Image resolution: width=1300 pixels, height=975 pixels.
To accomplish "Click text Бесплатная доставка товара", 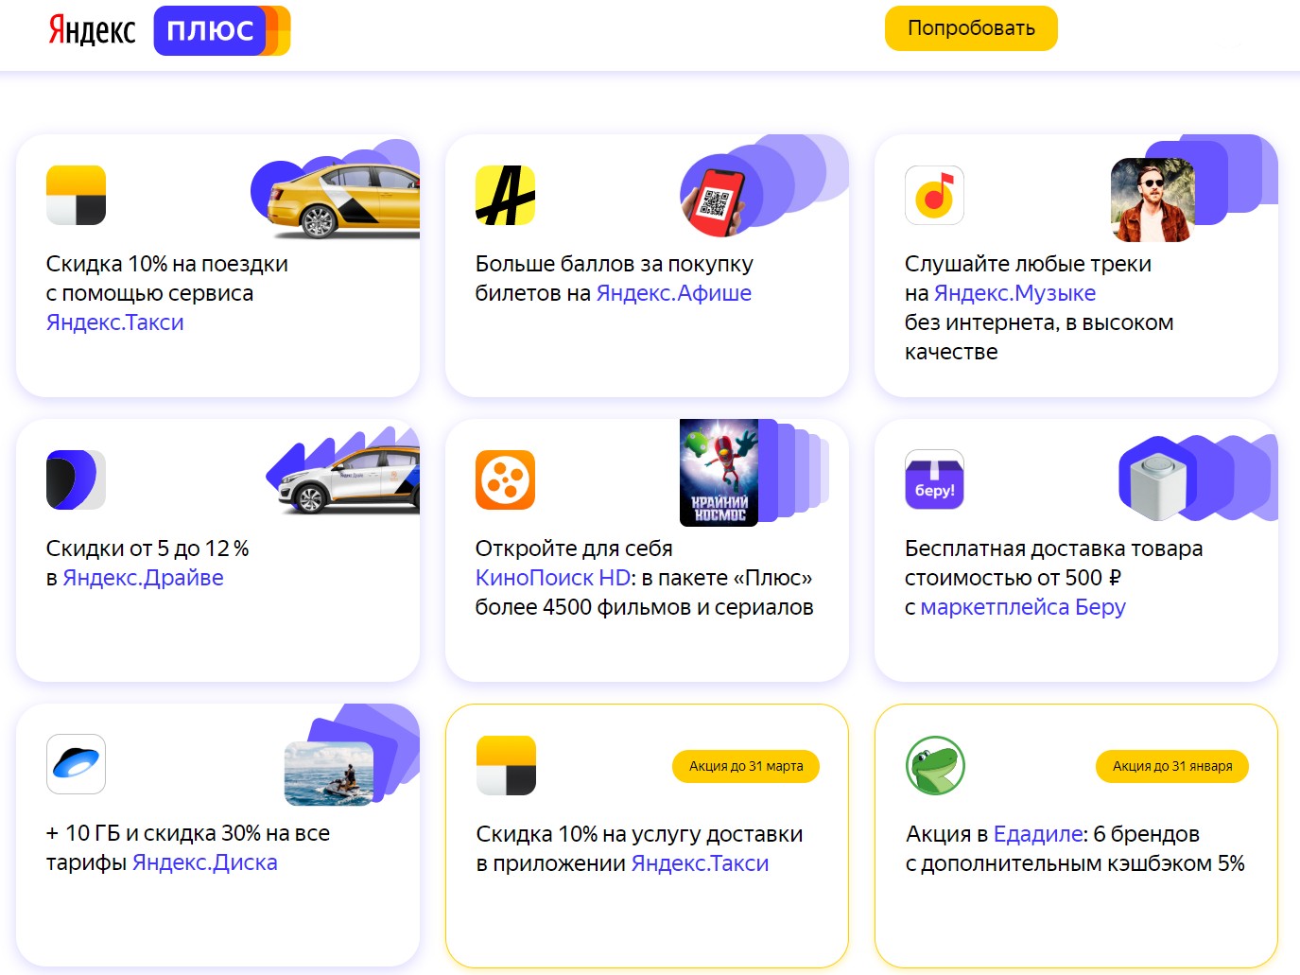I will tap(1054, 548).
